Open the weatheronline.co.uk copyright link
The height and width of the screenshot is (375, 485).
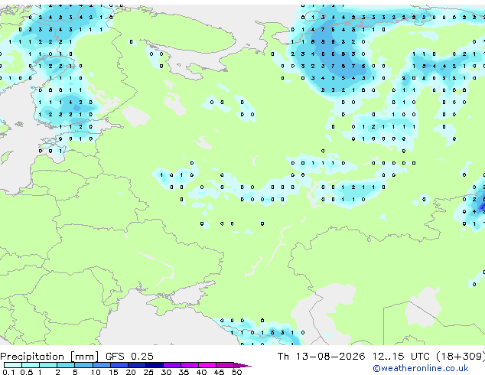(x=421, y=368)
